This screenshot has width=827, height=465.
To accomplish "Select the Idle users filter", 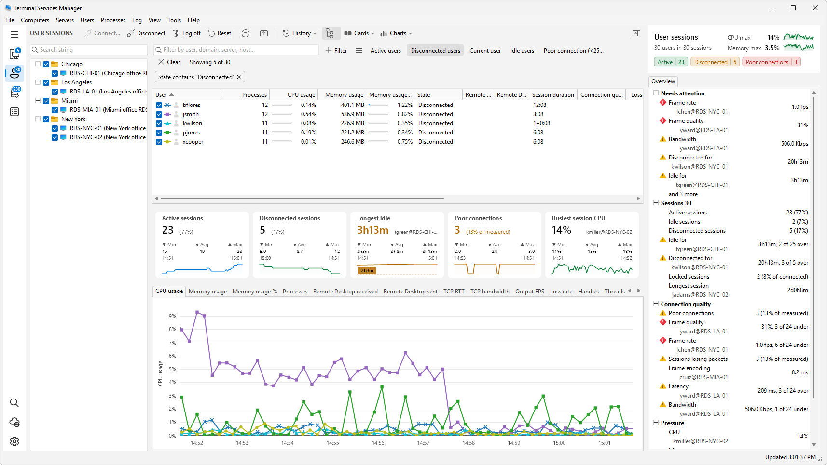I will 522,51.
